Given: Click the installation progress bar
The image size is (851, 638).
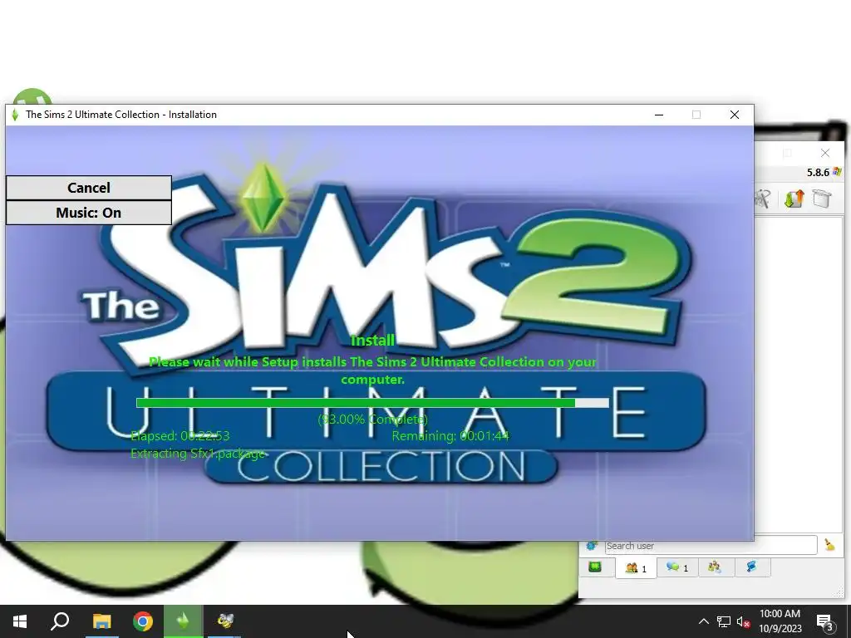Looking at the screenshot, I should pyautogui.click(x=372, y=403).
